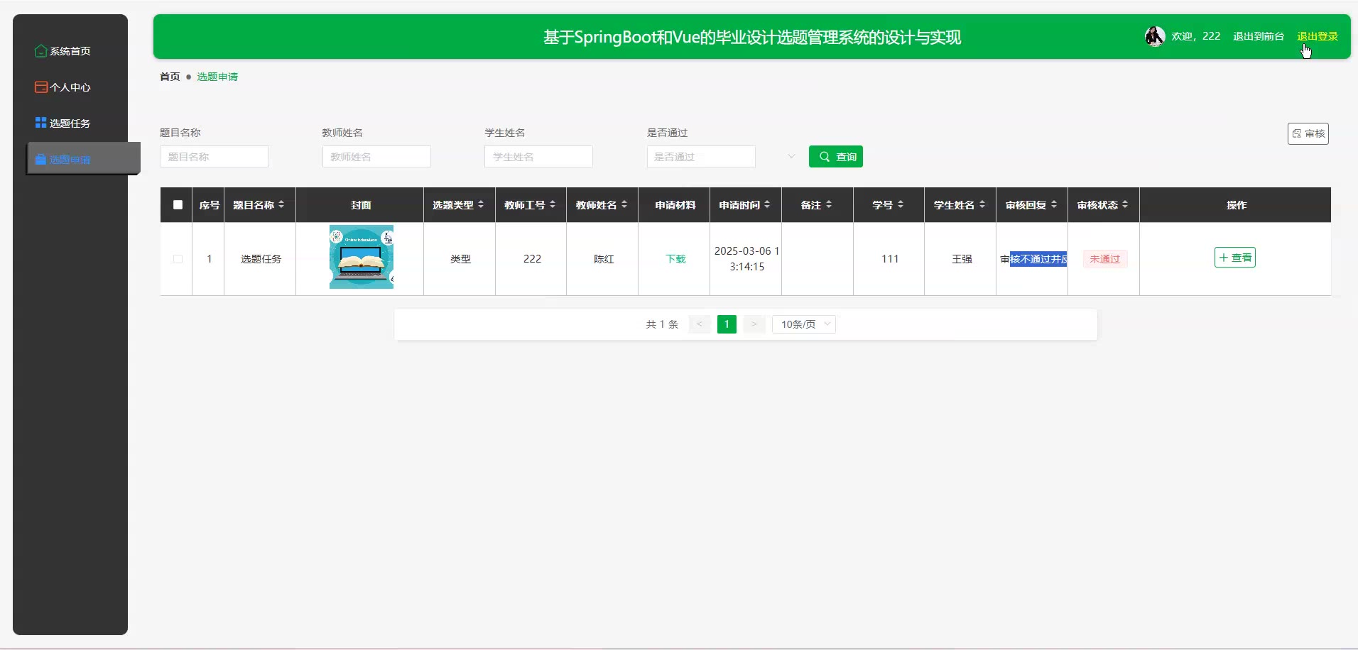Click the 查看 button for 选题任务 row
The image size is (1358, 650).
coord(1235,258)
